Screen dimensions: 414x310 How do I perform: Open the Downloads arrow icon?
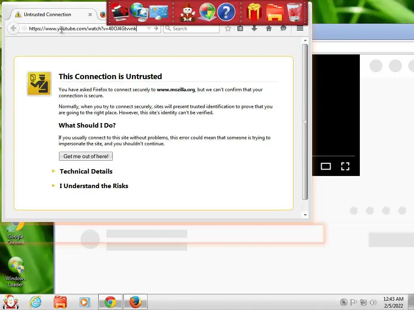coord(254,29)
